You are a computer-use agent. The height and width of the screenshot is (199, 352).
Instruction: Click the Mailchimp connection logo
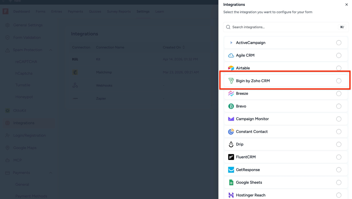pos(75,72)
